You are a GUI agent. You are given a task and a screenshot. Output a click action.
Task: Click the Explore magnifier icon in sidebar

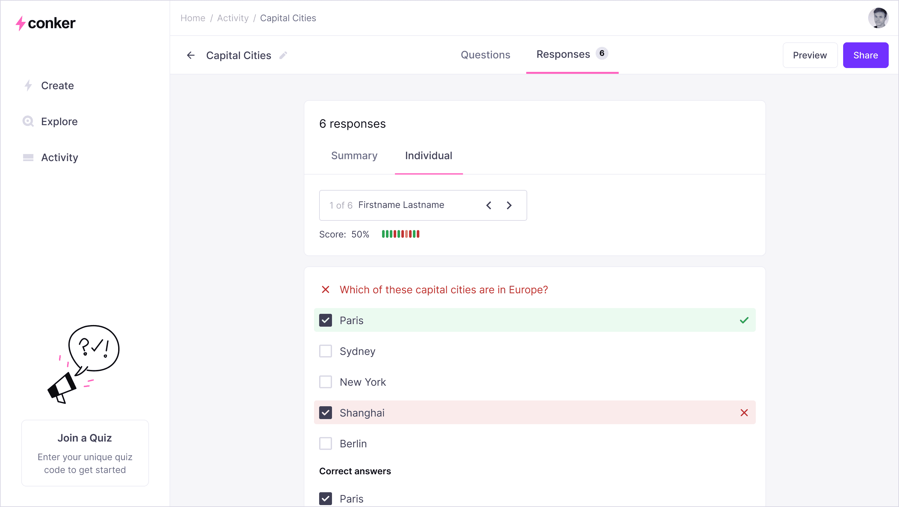coord(28,121)
